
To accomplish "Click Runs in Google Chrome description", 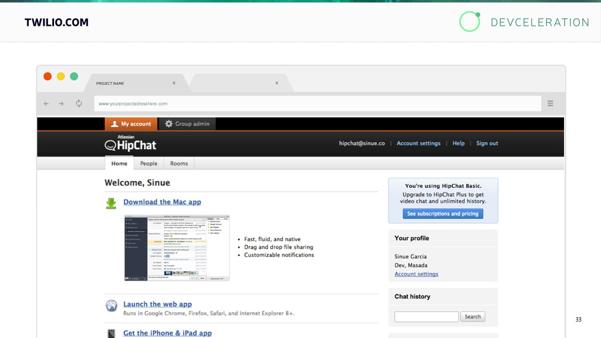I will pyautogui.click(x=208, y=313).
